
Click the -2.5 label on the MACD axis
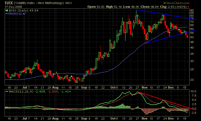(194, 113)
